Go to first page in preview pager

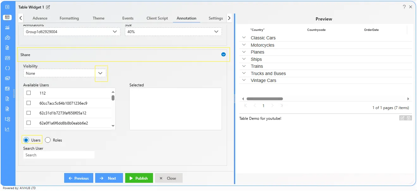pos(246,106)
